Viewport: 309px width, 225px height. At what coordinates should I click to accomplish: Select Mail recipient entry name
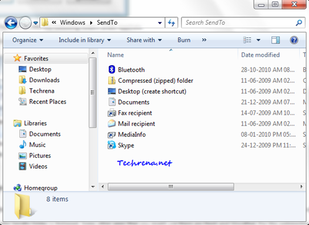(136, 124)
